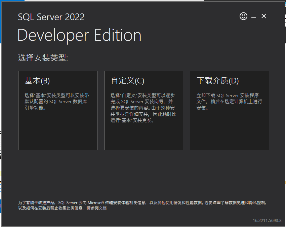This screenshot has height=228, width=286.
Task: Close the SQL Server 2022 installer
Action: pyautogui.click(x=264, y=16)
